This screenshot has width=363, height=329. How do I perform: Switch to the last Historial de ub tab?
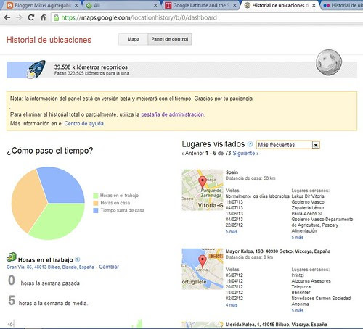tap(343, 5)
